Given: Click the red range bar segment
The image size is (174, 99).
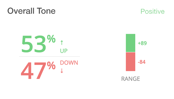Looking at the screenshot, I should 130,62.
